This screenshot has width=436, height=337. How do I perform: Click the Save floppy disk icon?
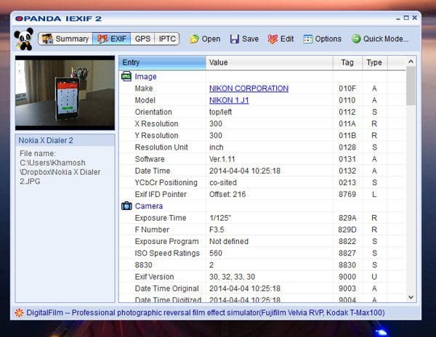point(235,39)
